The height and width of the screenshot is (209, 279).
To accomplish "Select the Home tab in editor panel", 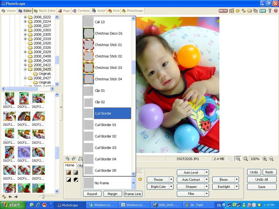I will point(70,165).
